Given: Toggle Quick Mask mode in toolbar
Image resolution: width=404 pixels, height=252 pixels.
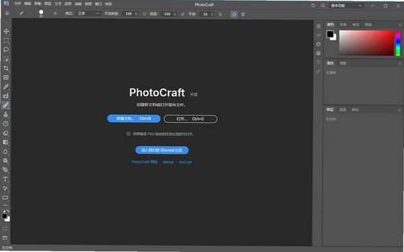Looking at the screenshot, I should click(5, 228).
